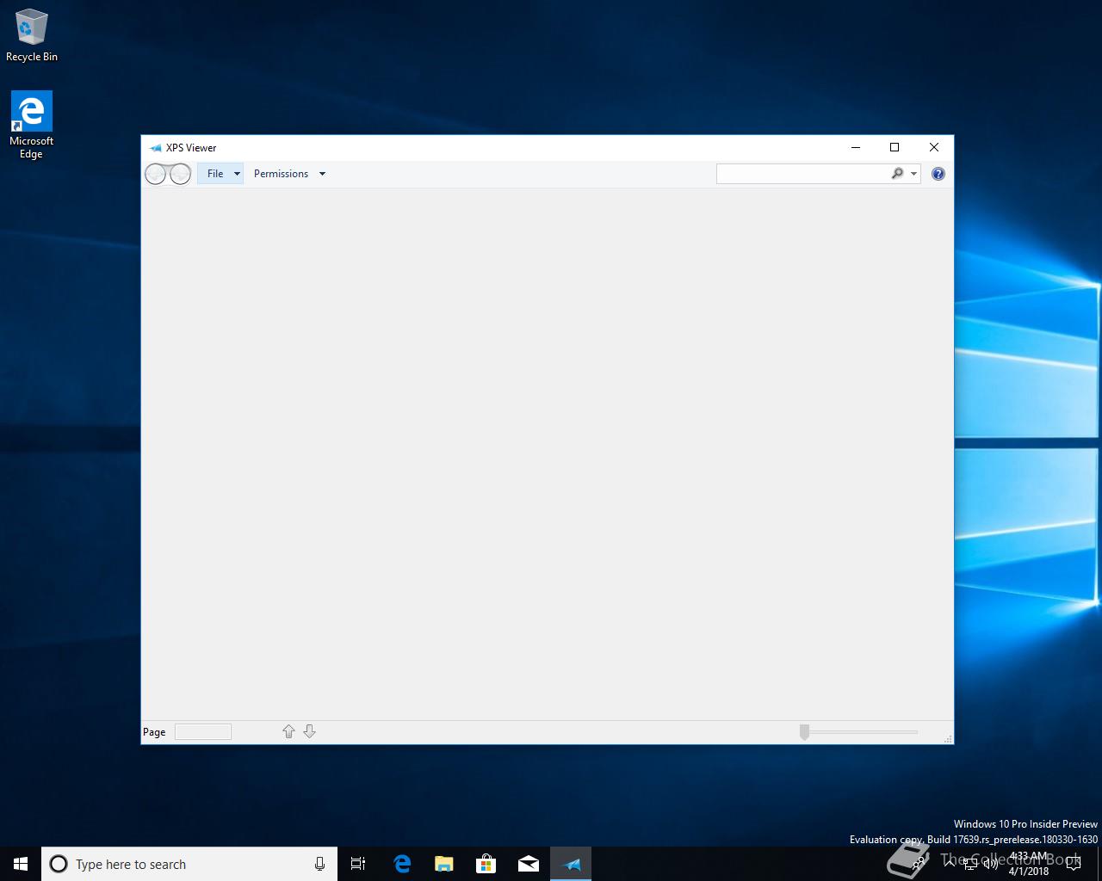The width and height of the screenshot is (1102, 881).
Task: Open the Windows Start menu
Action: click(x=21, y=864)
